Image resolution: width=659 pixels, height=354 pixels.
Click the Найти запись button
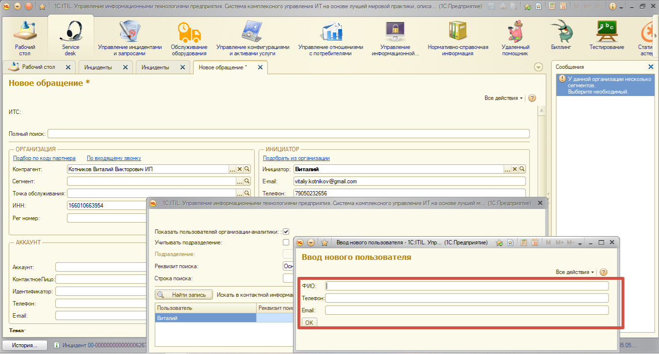coord(184,294)
